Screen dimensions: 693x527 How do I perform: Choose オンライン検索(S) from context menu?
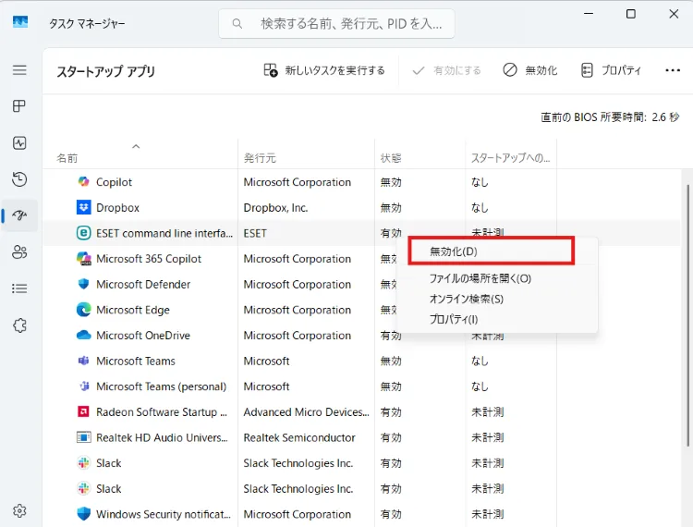tap(466, 299)
